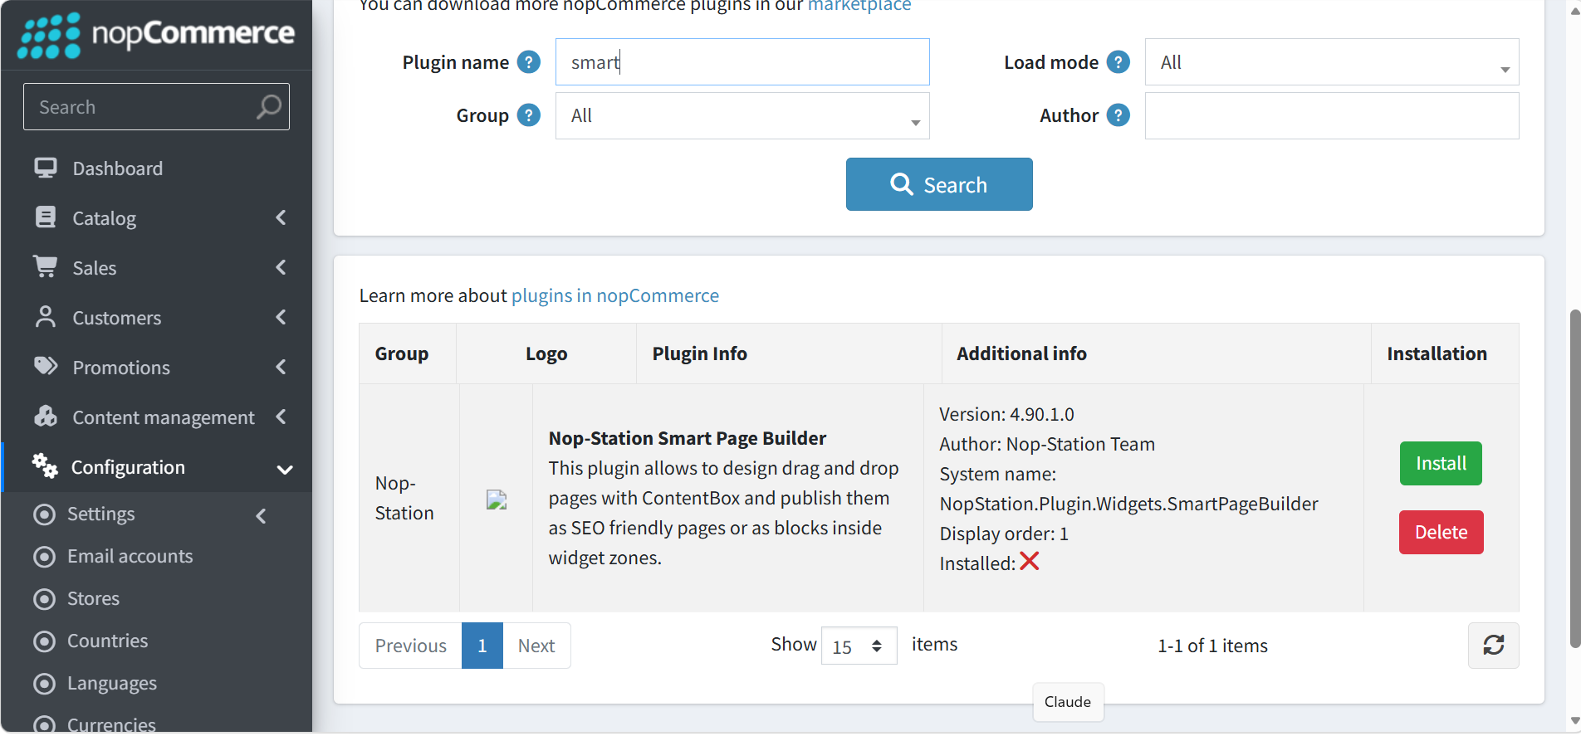
Task: Select page 1 in pagination
Action: 482,646
